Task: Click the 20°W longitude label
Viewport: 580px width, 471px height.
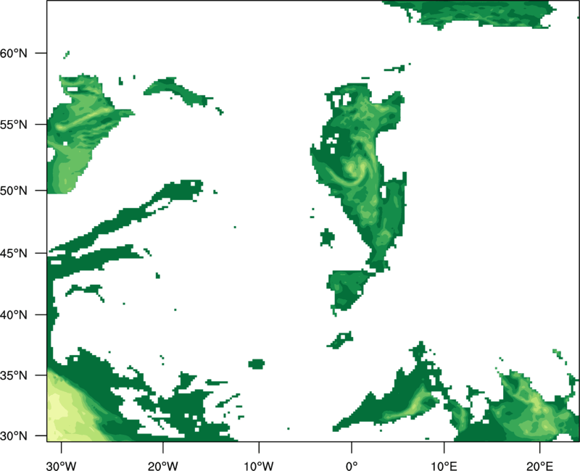Action: tap(162, 466)
